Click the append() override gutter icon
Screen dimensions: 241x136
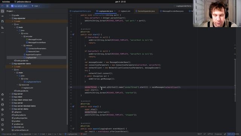click(73, 128)
